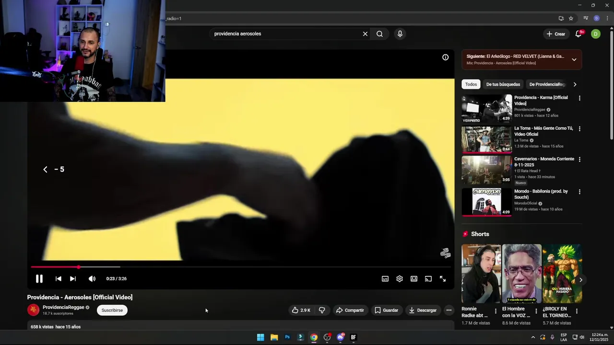Screen dimensions: 614x345
Task: Open YouTube notifications bell
Action: coord(579,34)
